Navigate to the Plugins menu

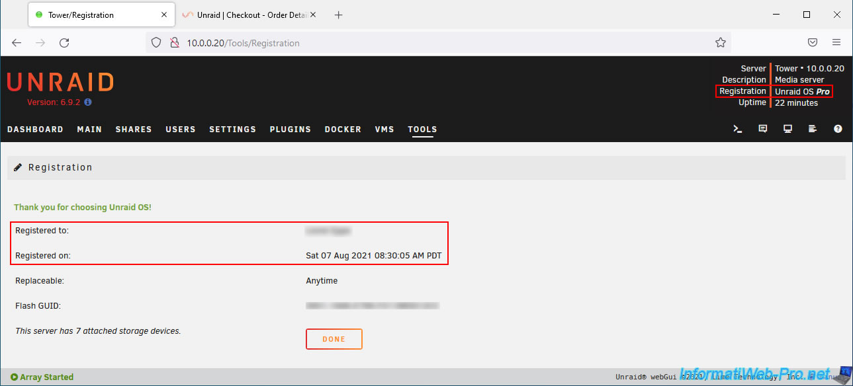(290, 130)
